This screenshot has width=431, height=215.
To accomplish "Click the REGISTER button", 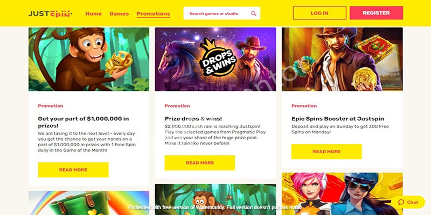I will pos(376,13).
